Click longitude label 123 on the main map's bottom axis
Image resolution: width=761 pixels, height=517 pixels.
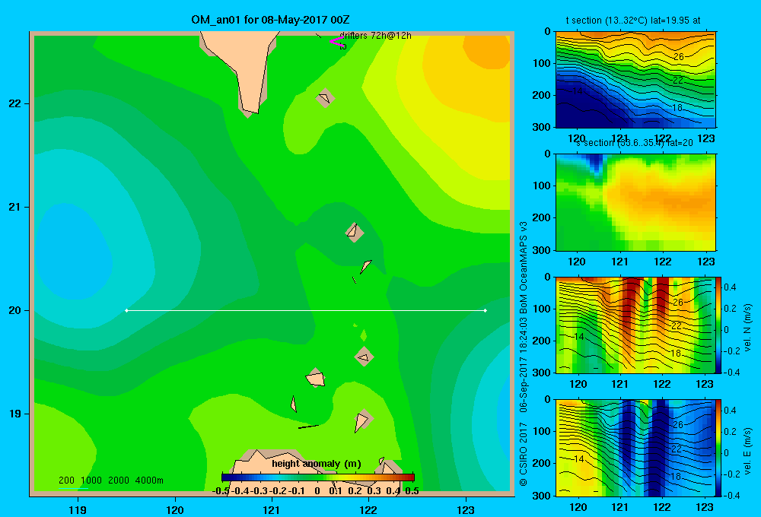(466, 509)
